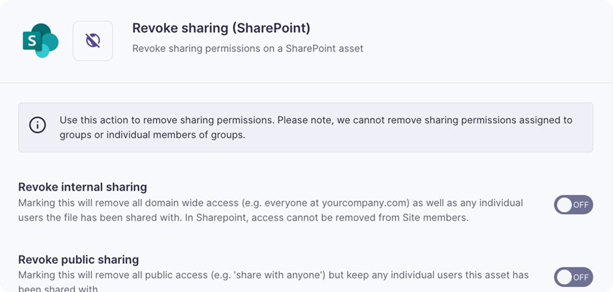Click the info circle icon in the notice

coord(38,125)
